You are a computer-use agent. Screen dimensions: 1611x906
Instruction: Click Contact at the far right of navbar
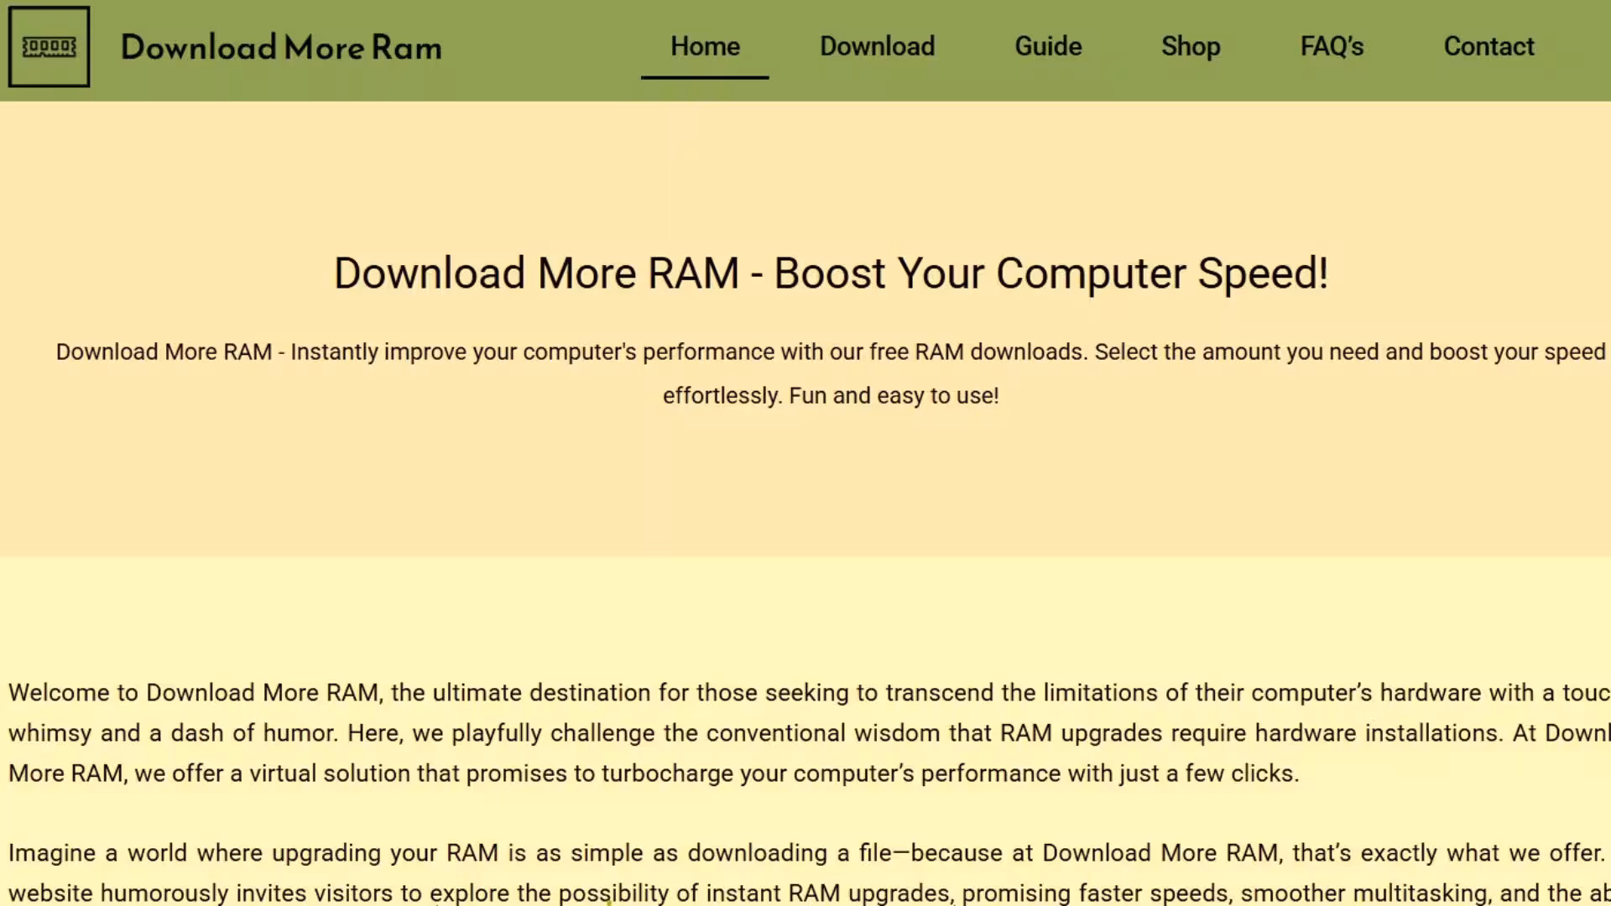click(1488, 46)
